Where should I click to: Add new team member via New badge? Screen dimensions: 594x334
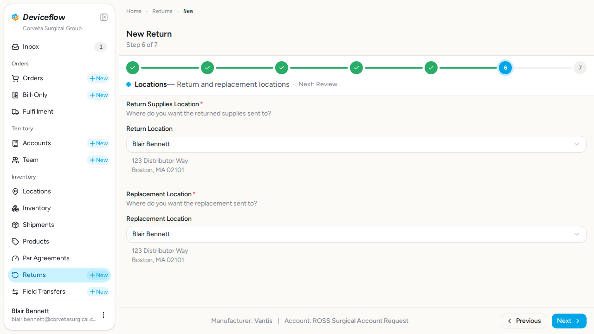[x=98, y=160]
